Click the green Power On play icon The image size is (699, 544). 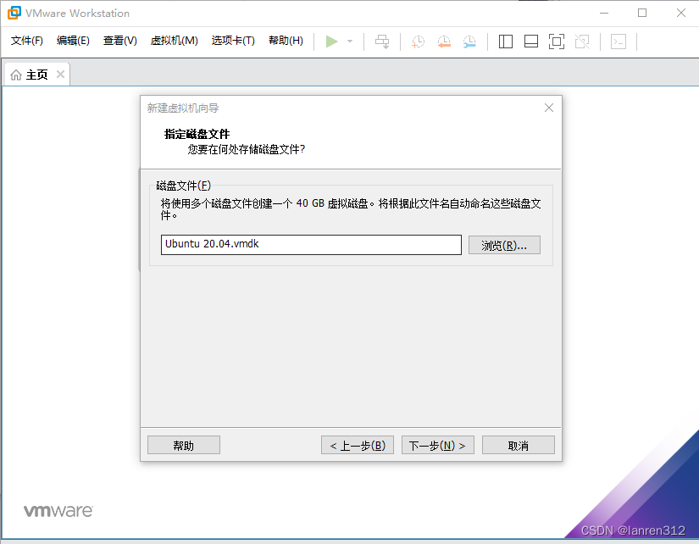(x=332, y=41)
